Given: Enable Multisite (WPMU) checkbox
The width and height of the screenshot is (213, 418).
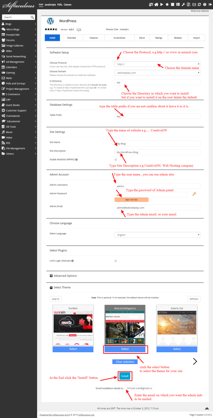Looking at the screenshot, I should [116, 160].
